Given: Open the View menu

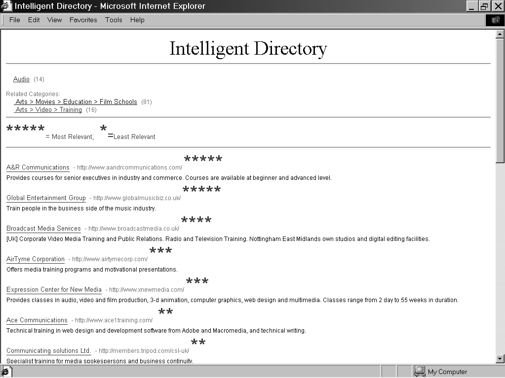Looking at the screenshot, I should point(54,20).
